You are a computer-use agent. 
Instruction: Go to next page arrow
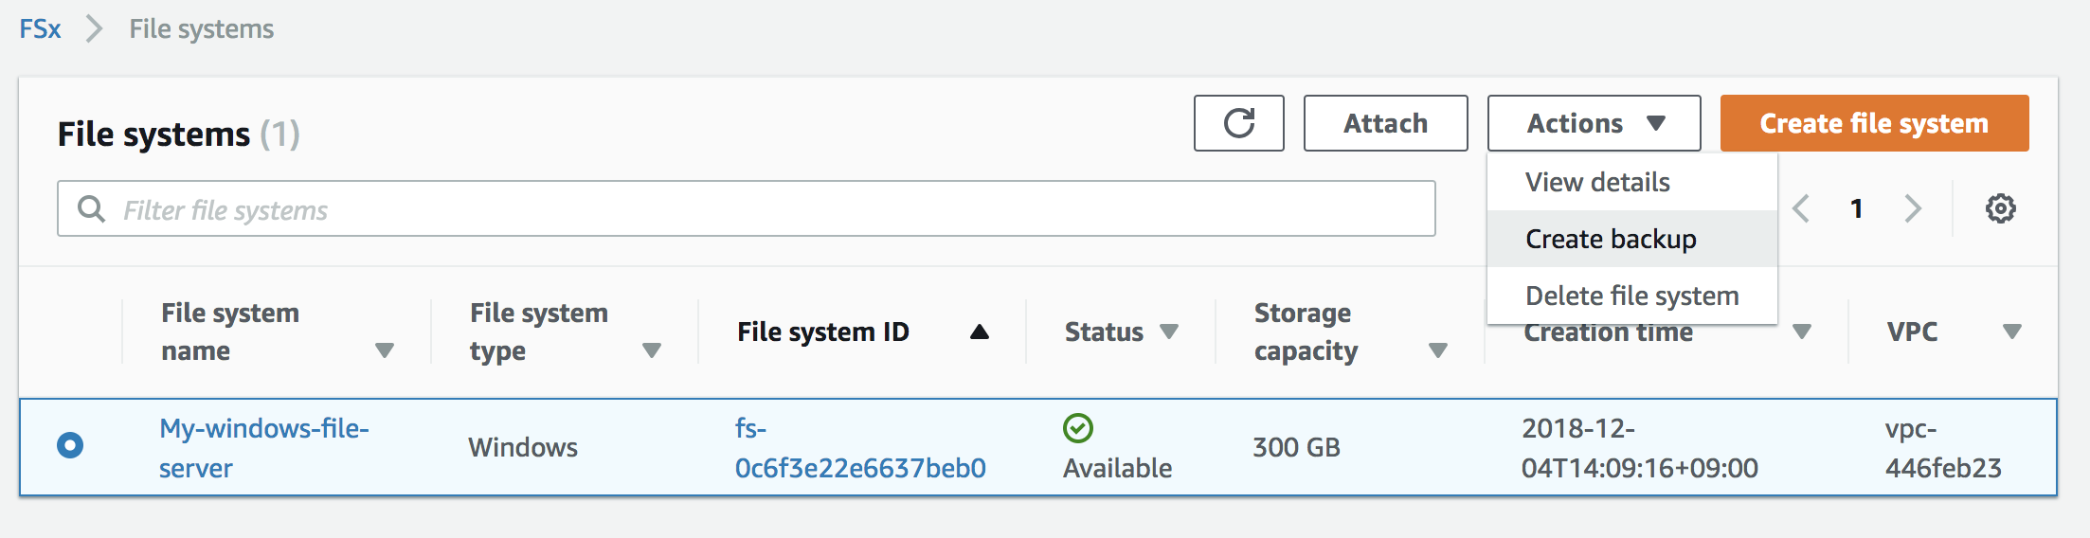1913,208
